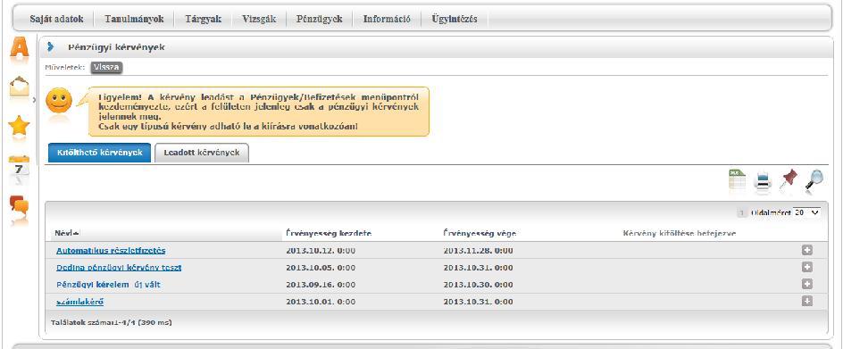Expand the számlakérő row plus button

click(x=807, y=301)
